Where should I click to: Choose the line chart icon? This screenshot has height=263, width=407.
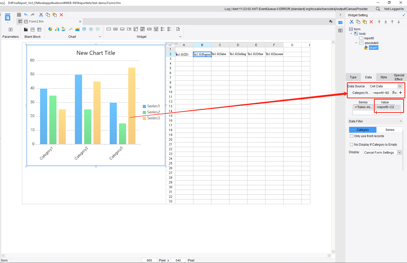71,29
